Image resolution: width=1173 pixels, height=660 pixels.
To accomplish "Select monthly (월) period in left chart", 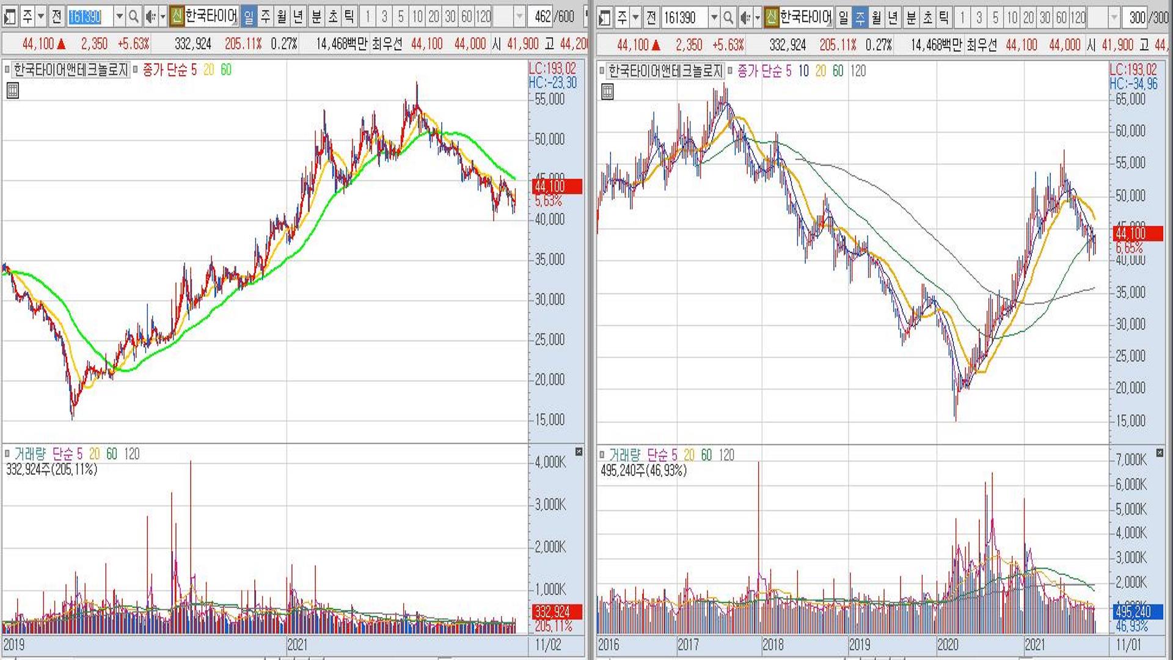I will [282, 17].
